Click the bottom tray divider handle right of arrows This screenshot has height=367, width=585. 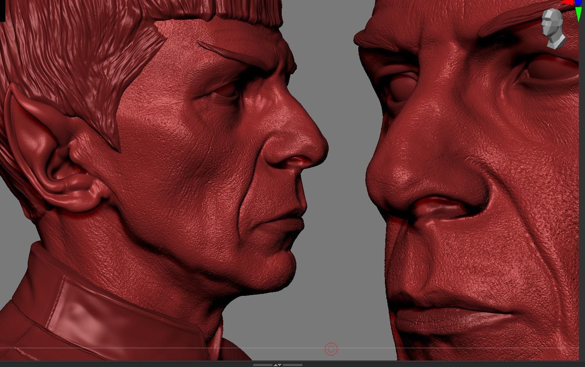pyautogui.click(x=292, y=365)
